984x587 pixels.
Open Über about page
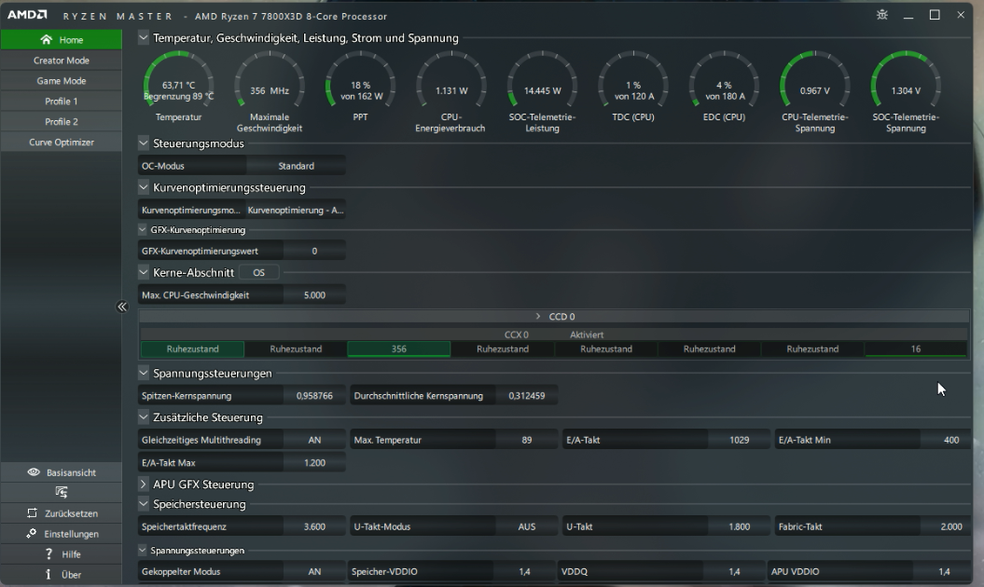tap(61, 575)
